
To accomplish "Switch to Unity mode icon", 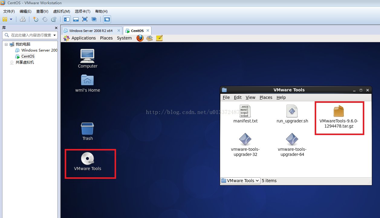I will [x=94, y=19].
